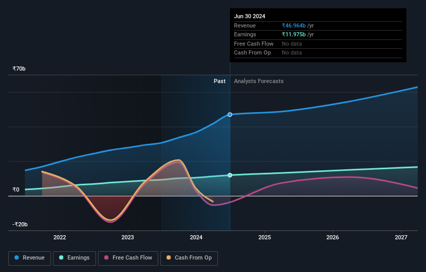Click the -₹20b y-axis label
The image size is (426, 272).
20,224
